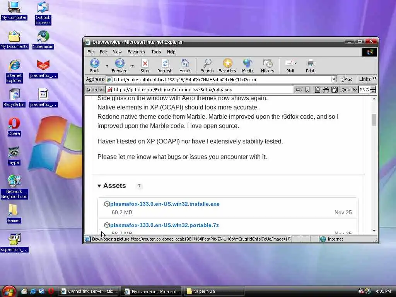This screenshot has width=396, height=297.
Task: Collapse the Assets section triangle
Action: pyautogui.click(x=99, y=186)
